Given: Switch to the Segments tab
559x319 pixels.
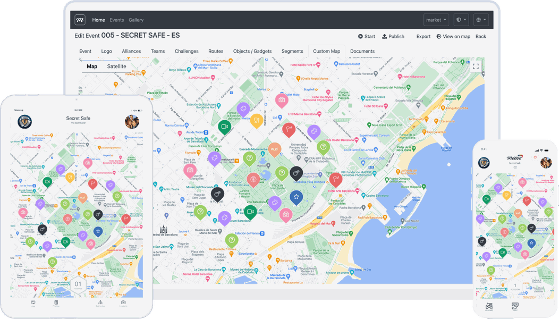Looking at the screenshot, I should click(292, 51).
